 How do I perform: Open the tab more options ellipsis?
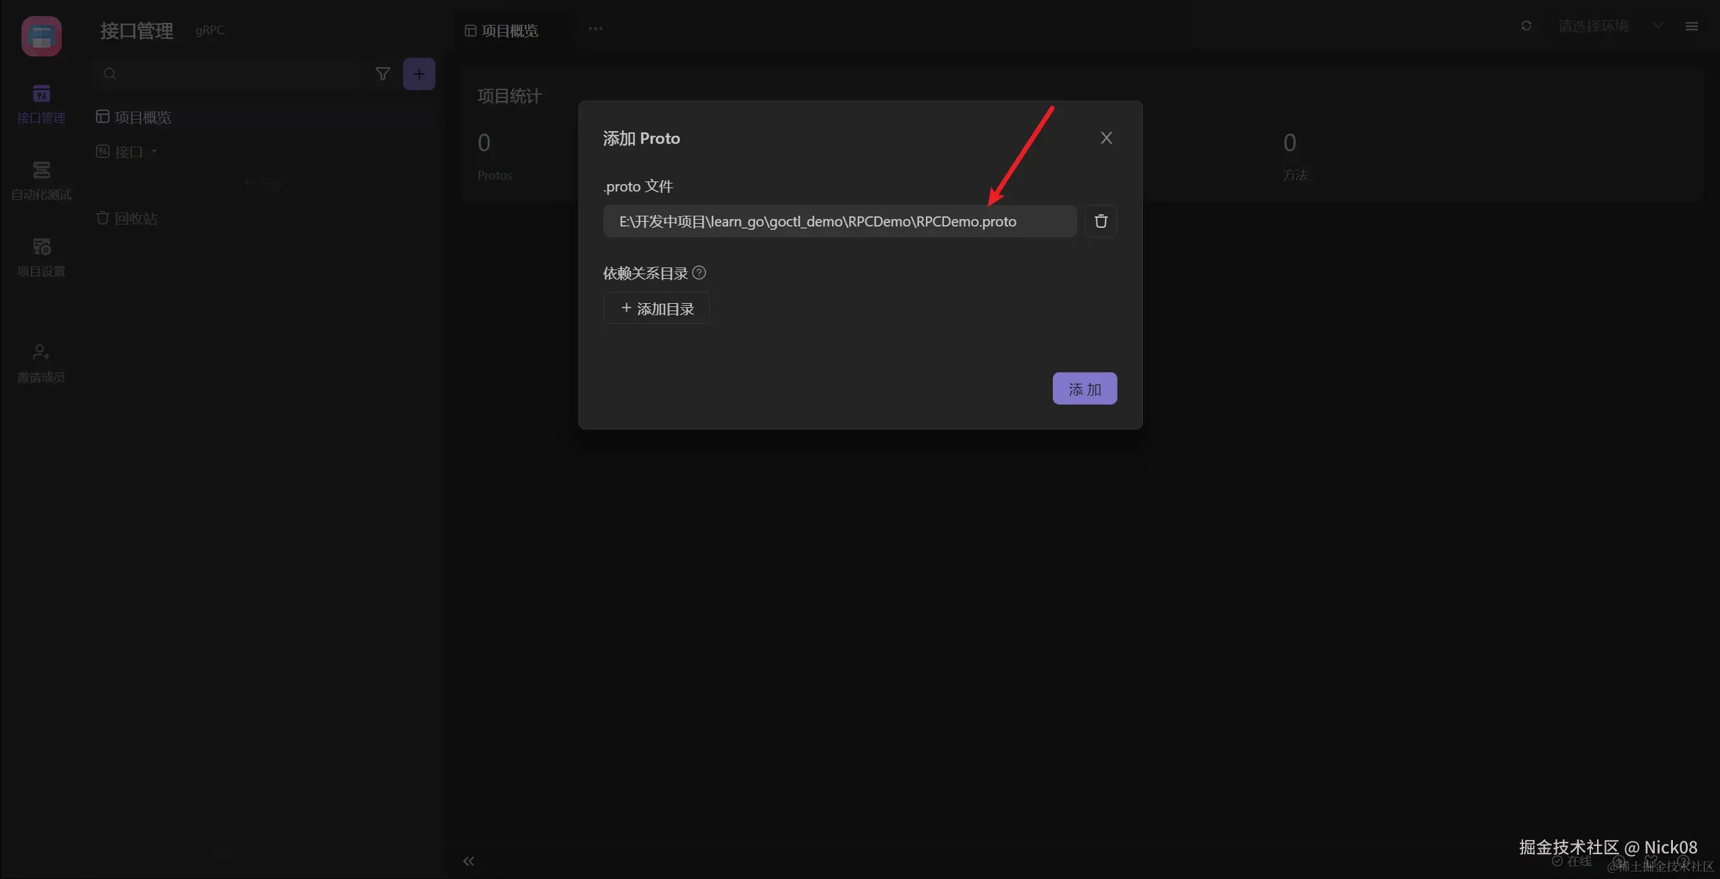pos(595,29)
